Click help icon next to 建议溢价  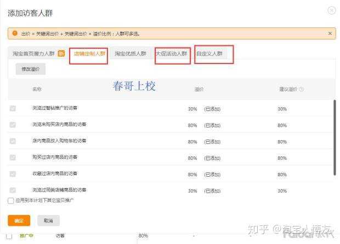point(302,89)
